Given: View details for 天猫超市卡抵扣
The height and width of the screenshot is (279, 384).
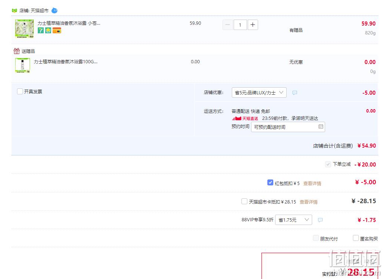Looking at the screenshot, I should [x=308, y=202].
